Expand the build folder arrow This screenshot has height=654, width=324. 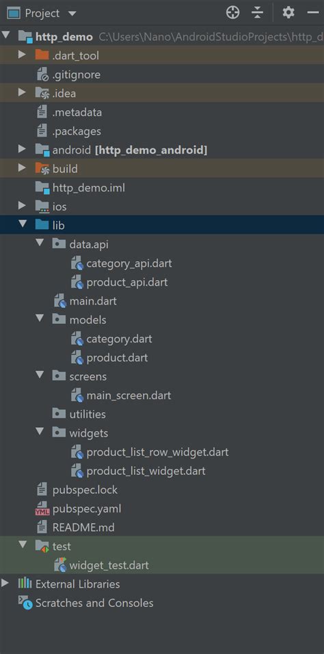coord(22,167)
